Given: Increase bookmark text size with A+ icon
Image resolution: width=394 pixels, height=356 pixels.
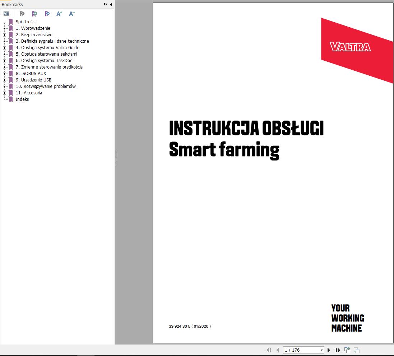Looking at the screenshot, I should pos(59,14).
